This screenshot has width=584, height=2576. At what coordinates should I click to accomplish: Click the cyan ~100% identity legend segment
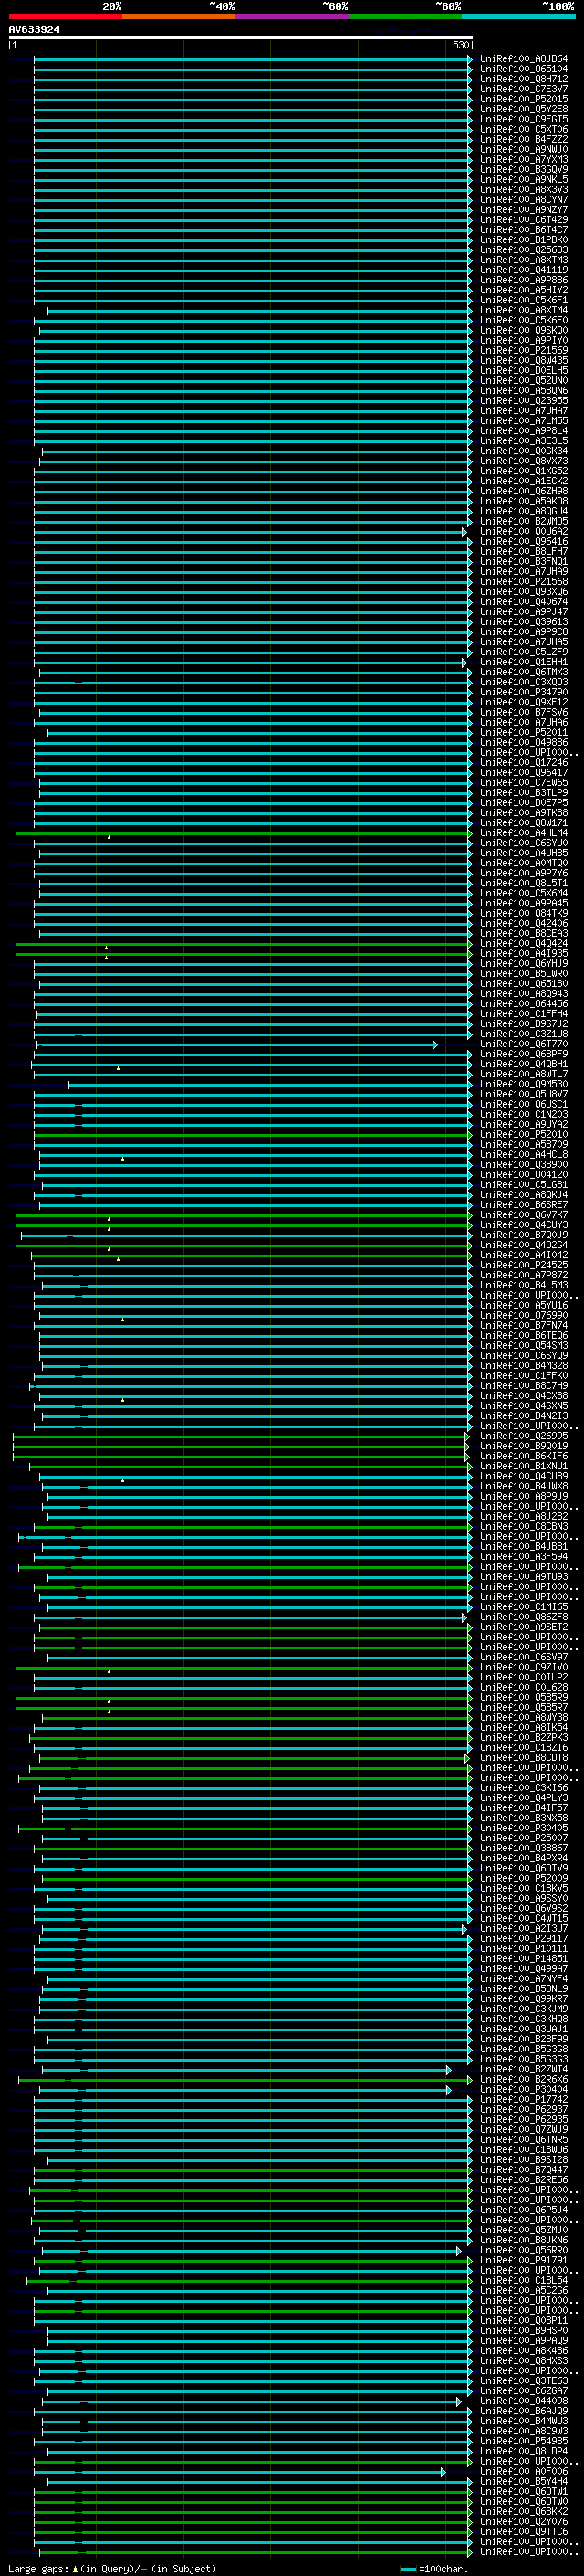[x=518, y=16]
